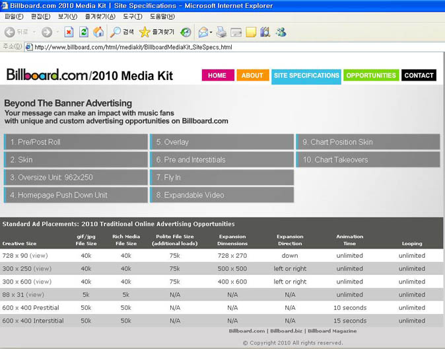The image size is (445, 349).
Task: Go to Home page via house icon
Action: click(98, 32)
